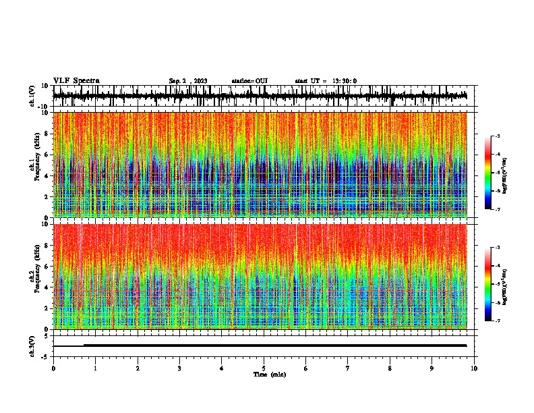
Task: Click the 'ch.1(V)' axis label
Action: (x=32, y=96)
